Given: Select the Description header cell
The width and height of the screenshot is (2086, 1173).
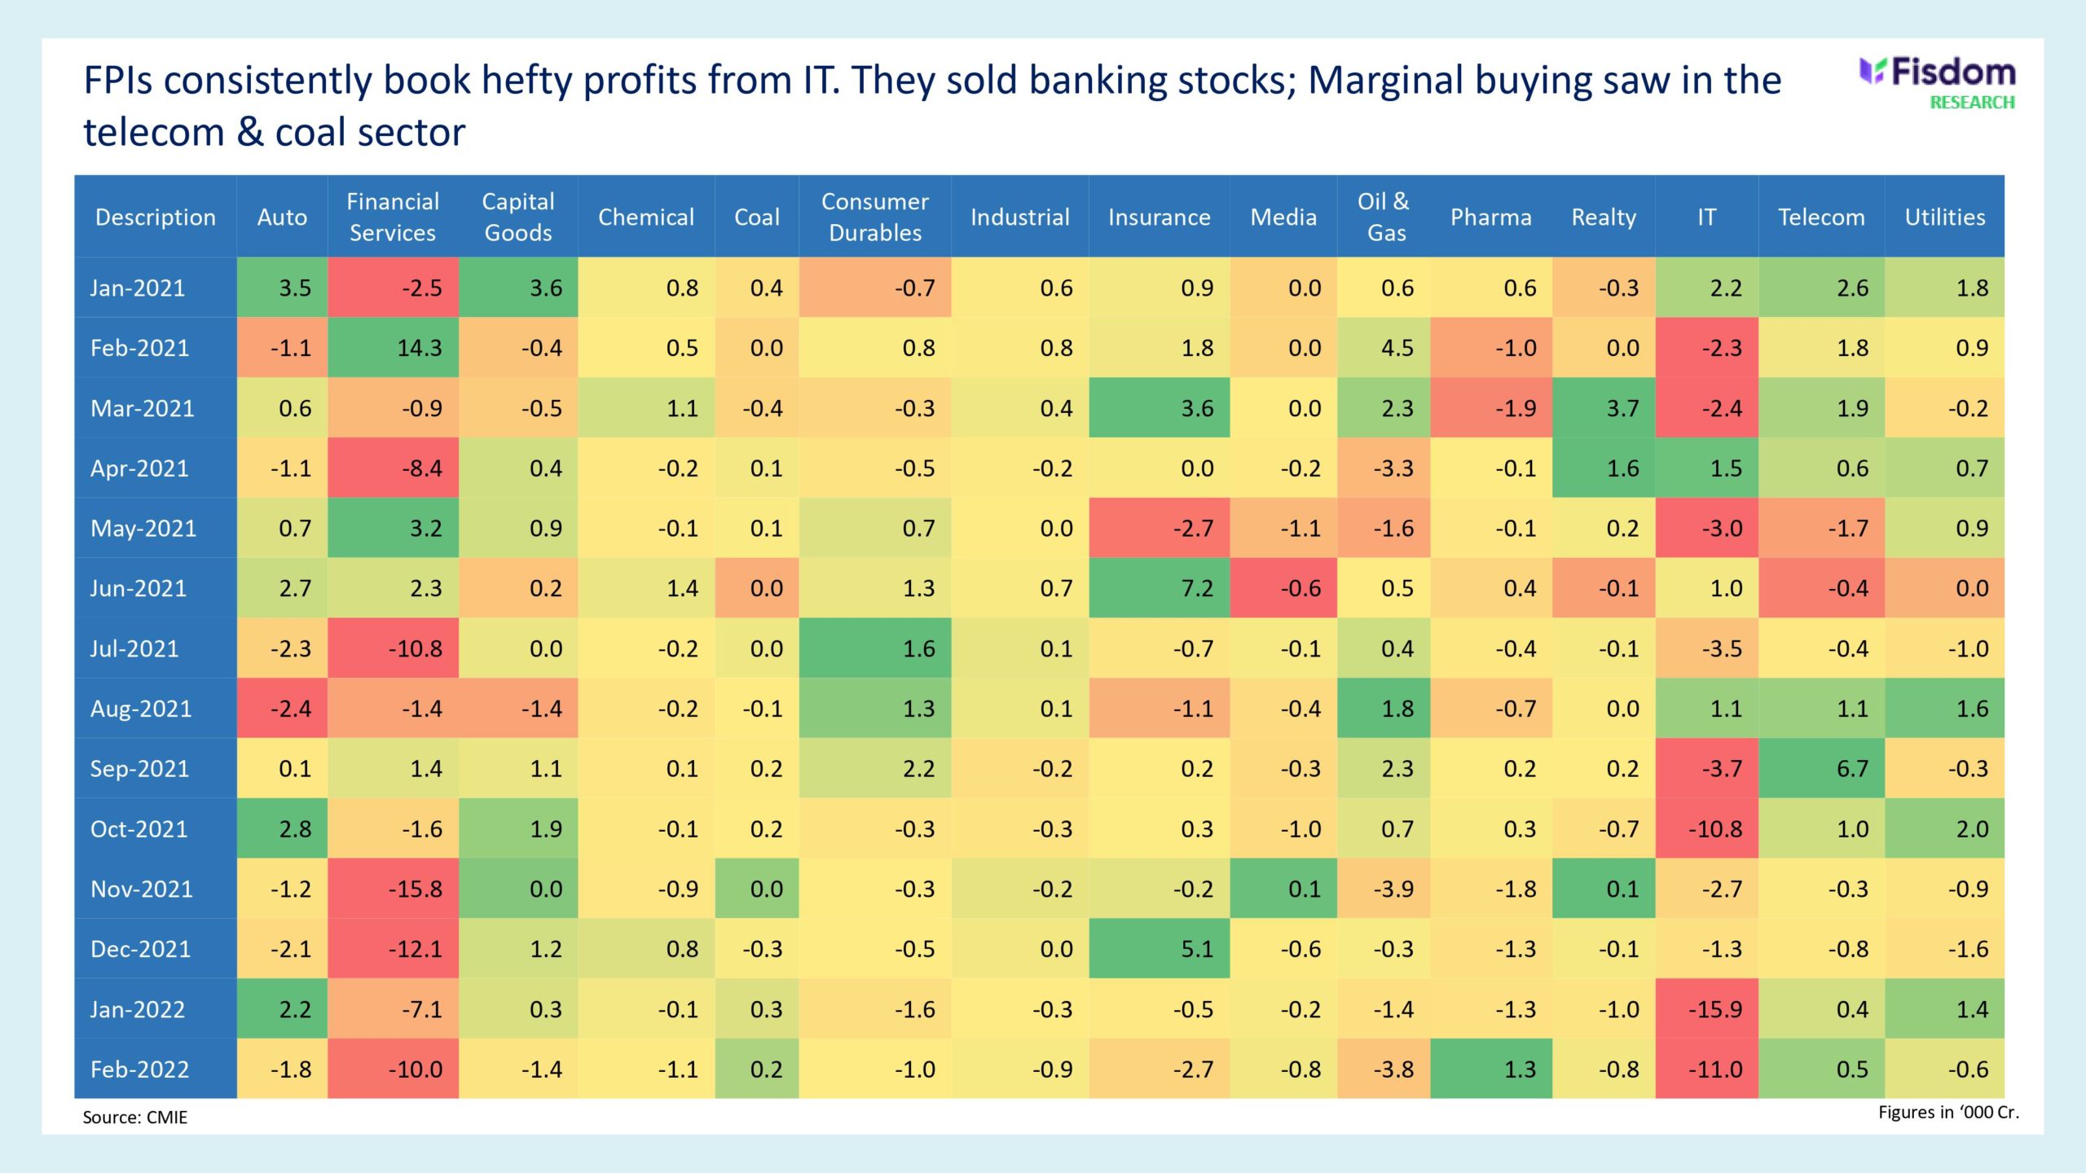Looking at the screenshot, I should (x=156, y=217).
